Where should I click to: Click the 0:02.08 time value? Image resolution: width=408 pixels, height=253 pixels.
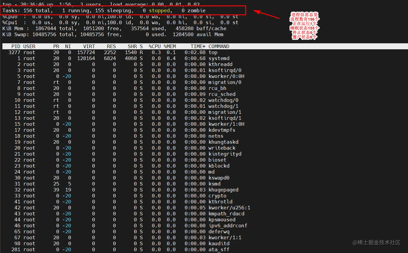(195, 52)
